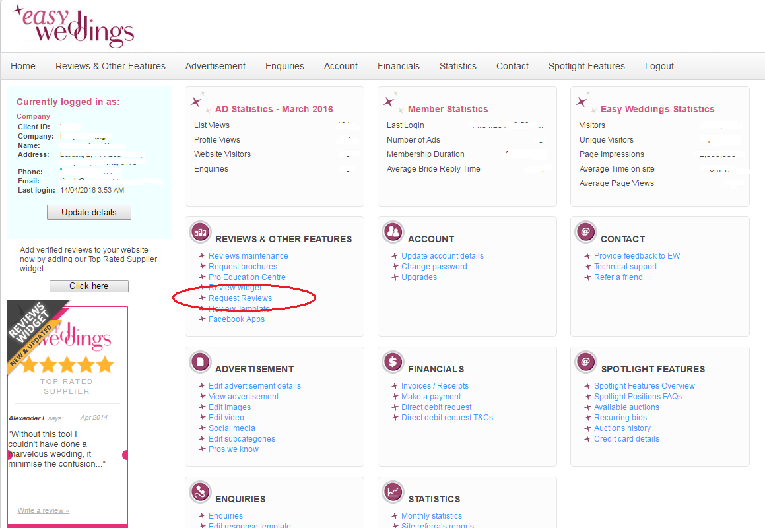
Task: Select Enquiries in the navigation bar
Action: 284,66
